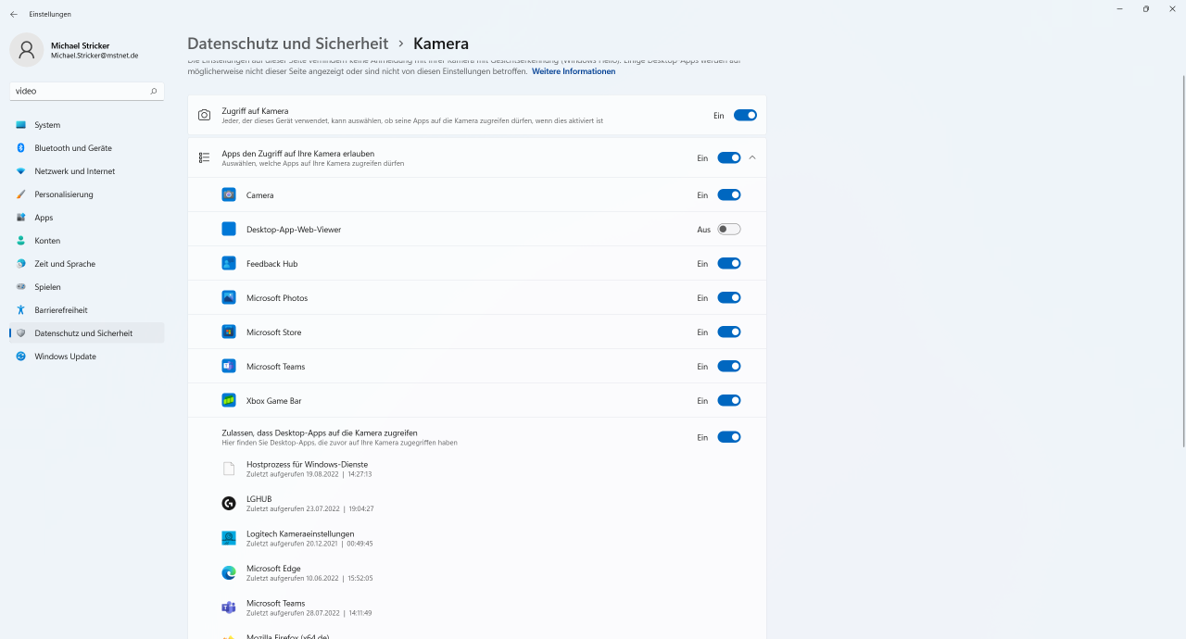This screenshot has height=639, width=1186.
Task: Disable Microsoft Teams camera toggle
Action: click(x=729, y=367)
